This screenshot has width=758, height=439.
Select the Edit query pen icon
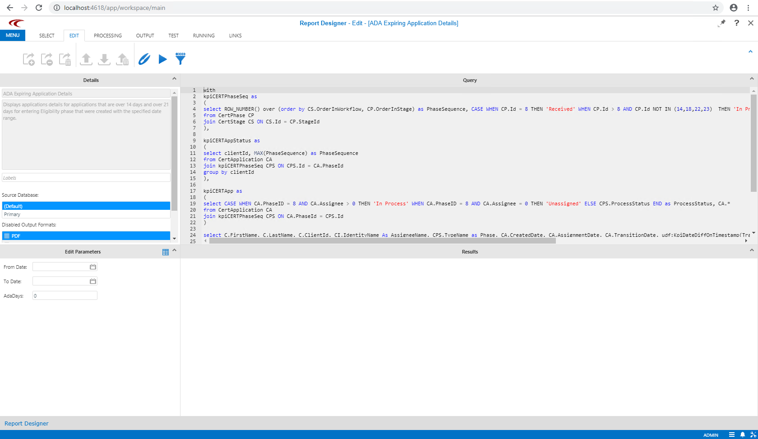coord(144,59)
